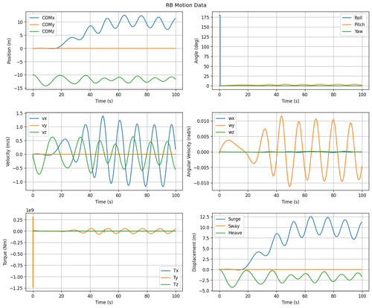Click the Torque (Nm) axis label
The width and height of the screenshot is (372, 308).
click(x=4, y=252)
